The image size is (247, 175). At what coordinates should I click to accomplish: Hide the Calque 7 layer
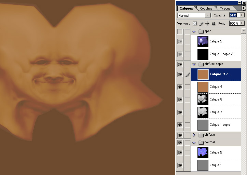[x=180, y=112]
